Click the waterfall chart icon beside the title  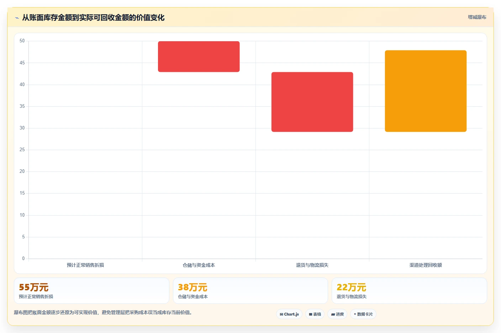point(17,18)
